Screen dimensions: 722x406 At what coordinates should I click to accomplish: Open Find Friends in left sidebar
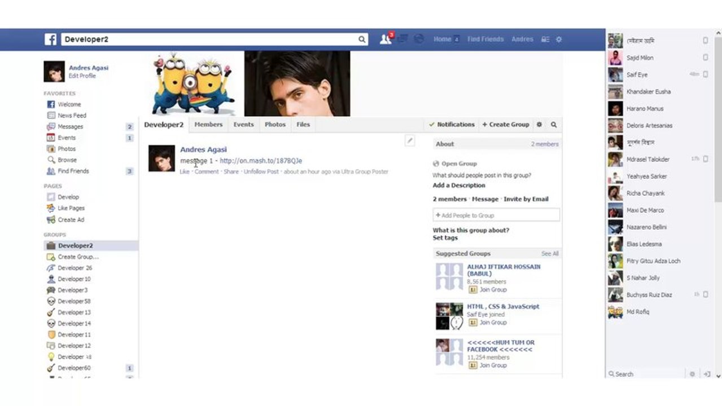coord(73,171)
